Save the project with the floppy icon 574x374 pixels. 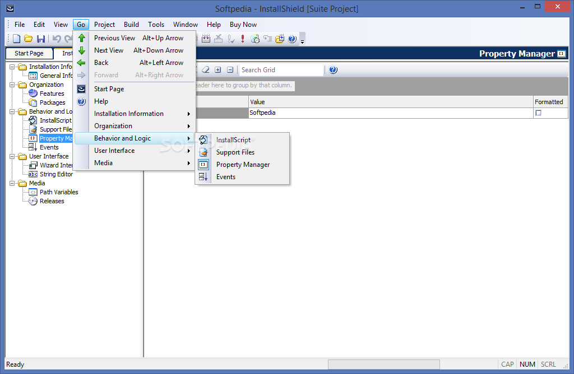[x=41, y=39]
